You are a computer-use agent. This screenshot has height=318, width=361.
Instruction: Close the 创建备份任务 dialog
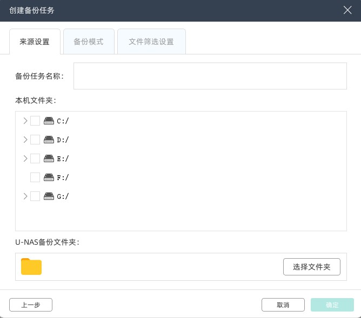point(348,10)
